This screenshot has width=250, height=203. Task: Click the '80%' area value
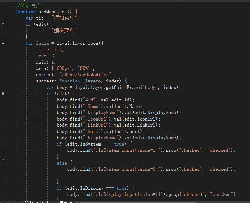pos(84,68)
